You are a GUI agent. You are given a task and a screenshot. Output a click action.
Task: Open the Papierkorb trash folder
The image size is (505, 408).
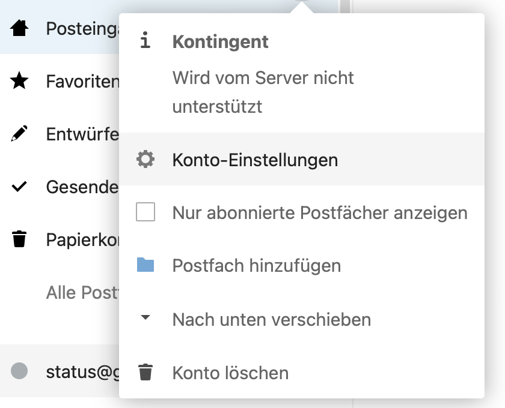coord(60,239)
